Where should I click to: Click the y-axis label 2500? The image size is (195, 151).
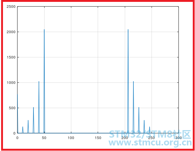[x=11, y=6]
